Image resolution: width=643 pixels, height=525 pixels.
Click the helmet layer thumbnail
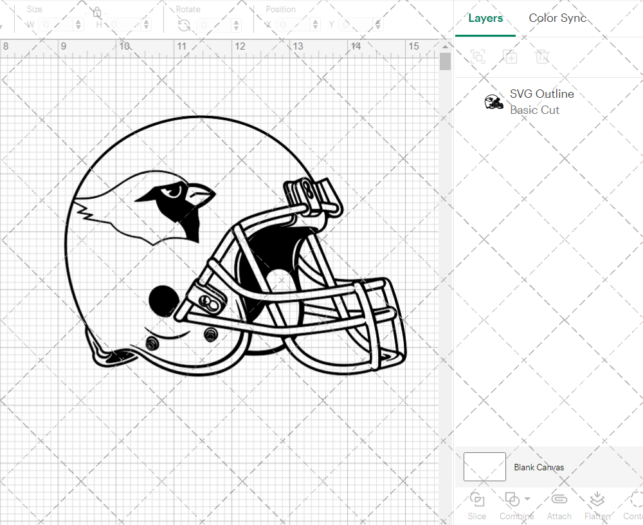pyautogui.click(x=493, y=101)
